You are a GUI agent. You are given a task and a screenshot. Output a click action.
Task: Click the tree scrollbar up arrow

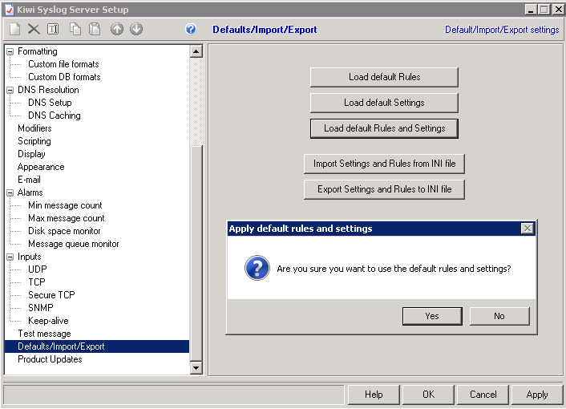click(x=196, y=51)
